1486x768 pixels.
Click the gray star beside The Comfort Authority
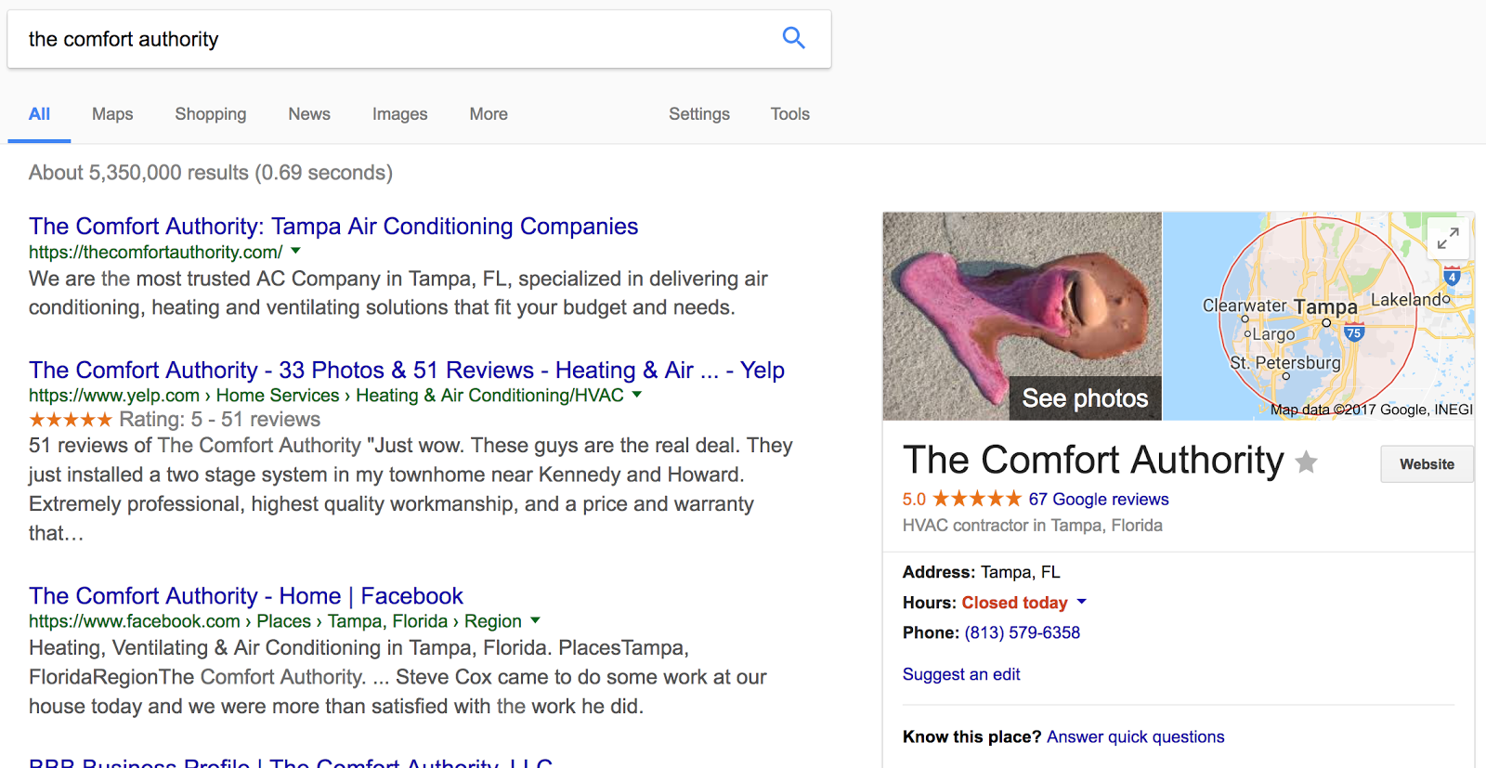click(1306, 462)
